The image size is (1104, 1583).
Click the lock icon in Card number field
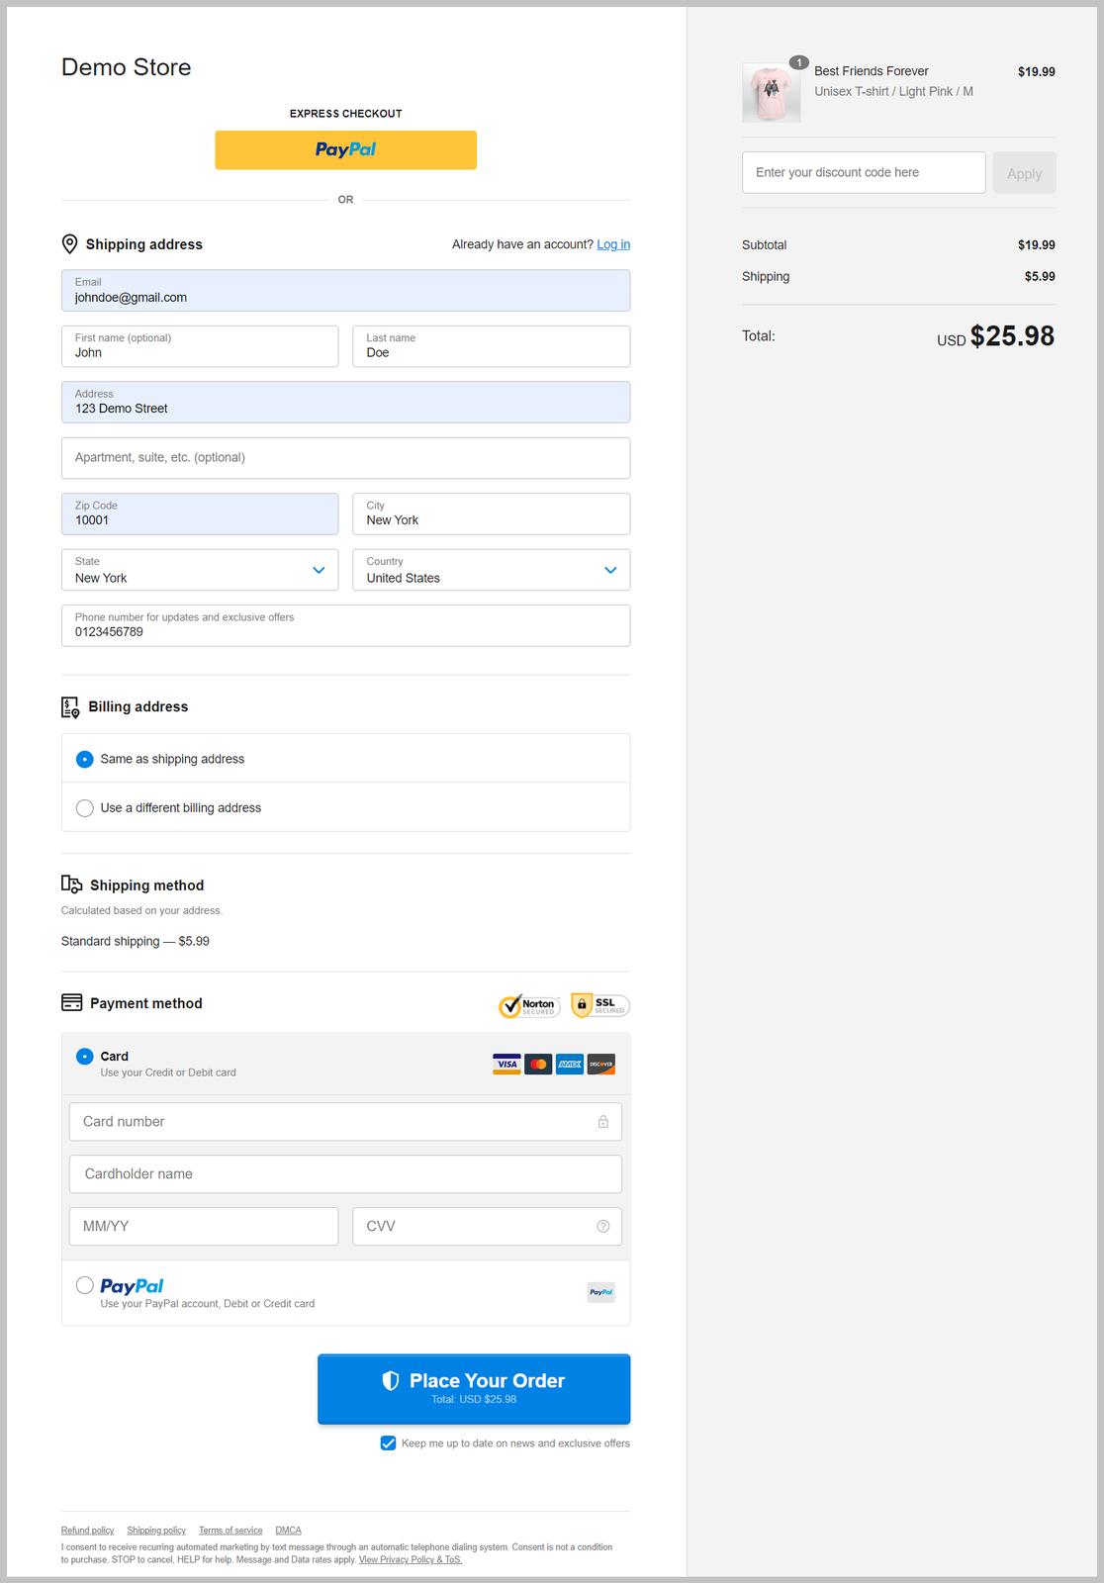click(x=603, y=1122)
